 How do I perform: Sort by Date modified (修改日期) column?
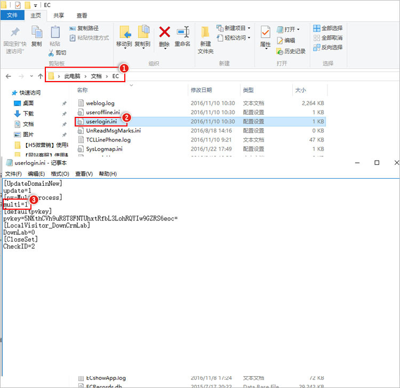coord(201,90)
